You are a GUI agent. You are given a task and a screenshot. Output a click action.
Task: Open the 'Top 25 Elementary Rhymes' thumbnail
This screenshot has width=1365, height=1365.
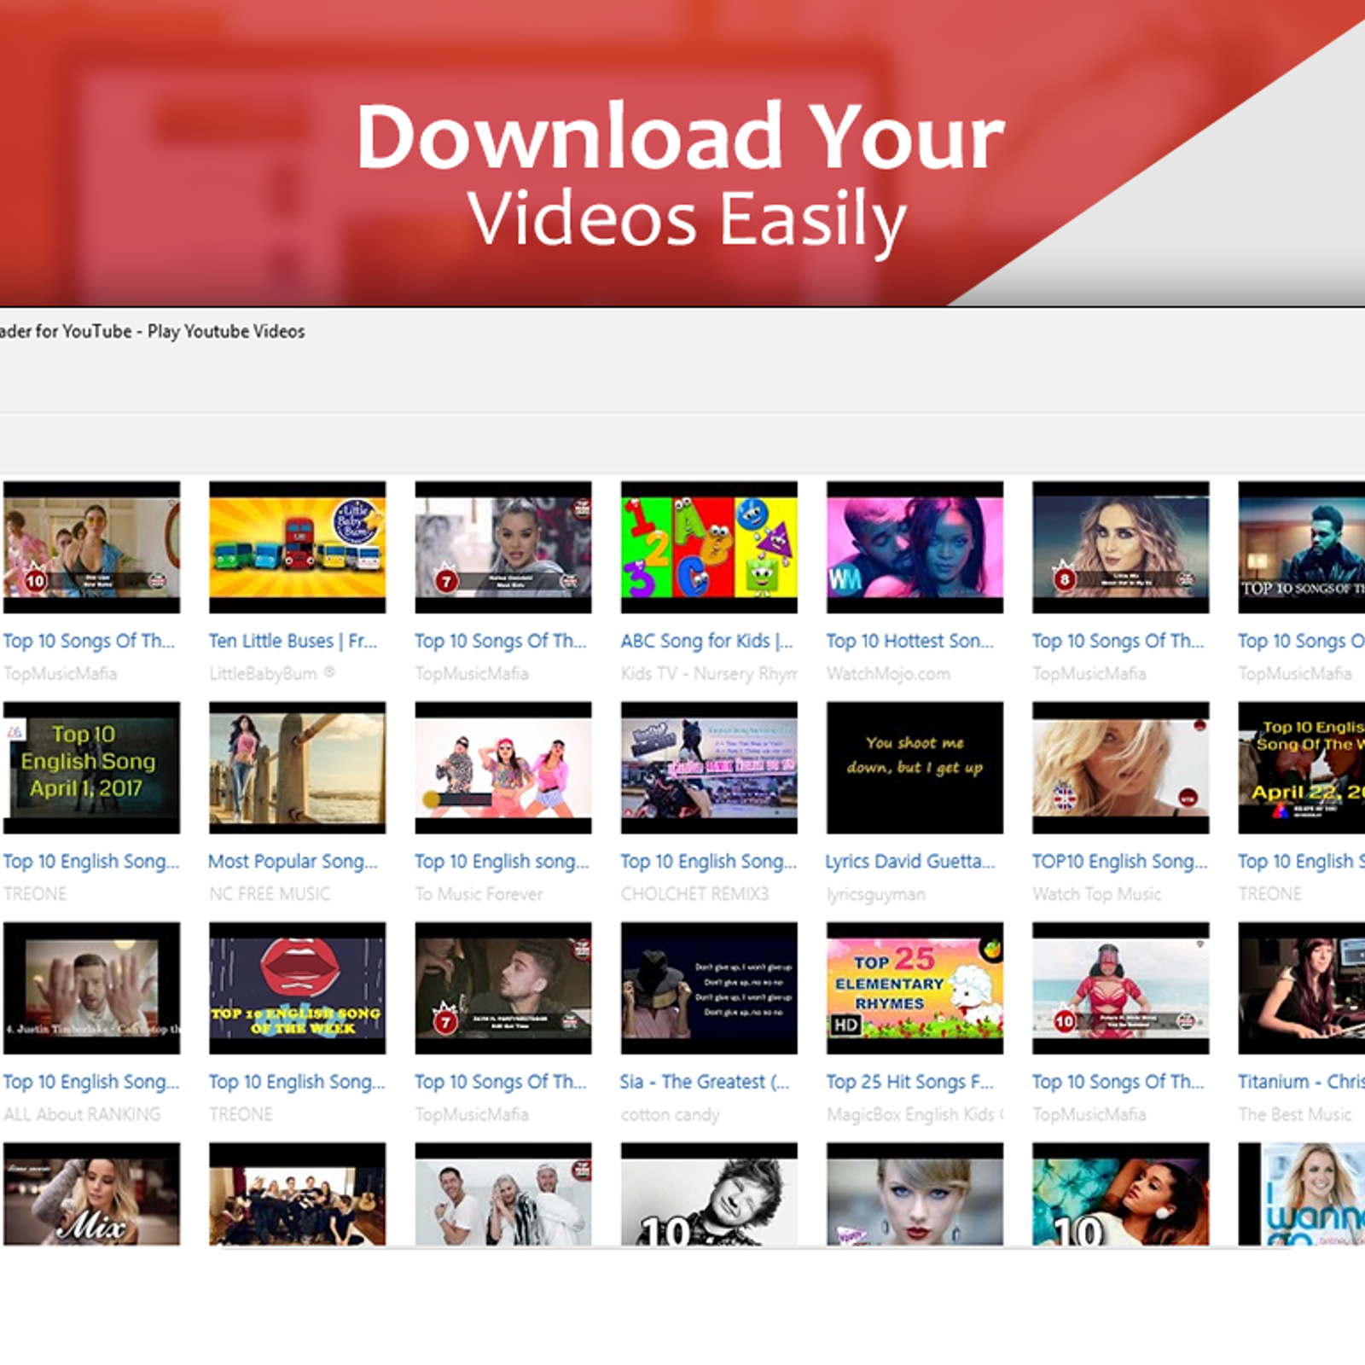[x=915, y=988]
